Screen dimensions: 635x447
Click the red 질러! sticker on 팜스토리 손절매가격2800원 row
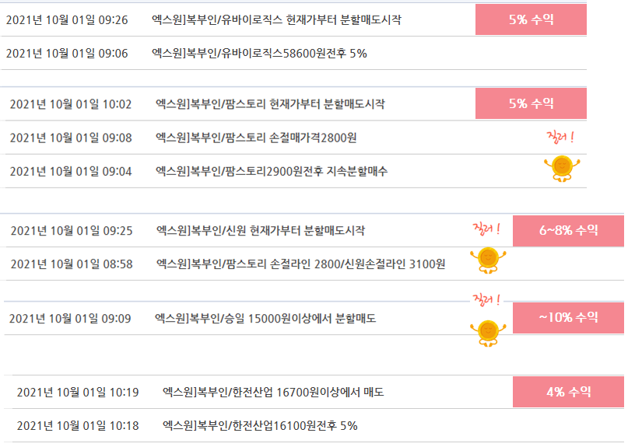coord(560,137)
